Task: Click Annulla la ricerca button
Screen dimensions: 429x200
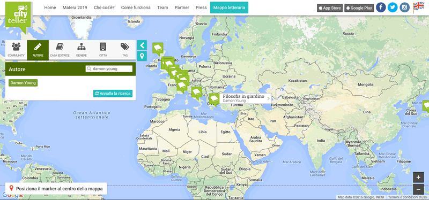Action: pos(113,94)
